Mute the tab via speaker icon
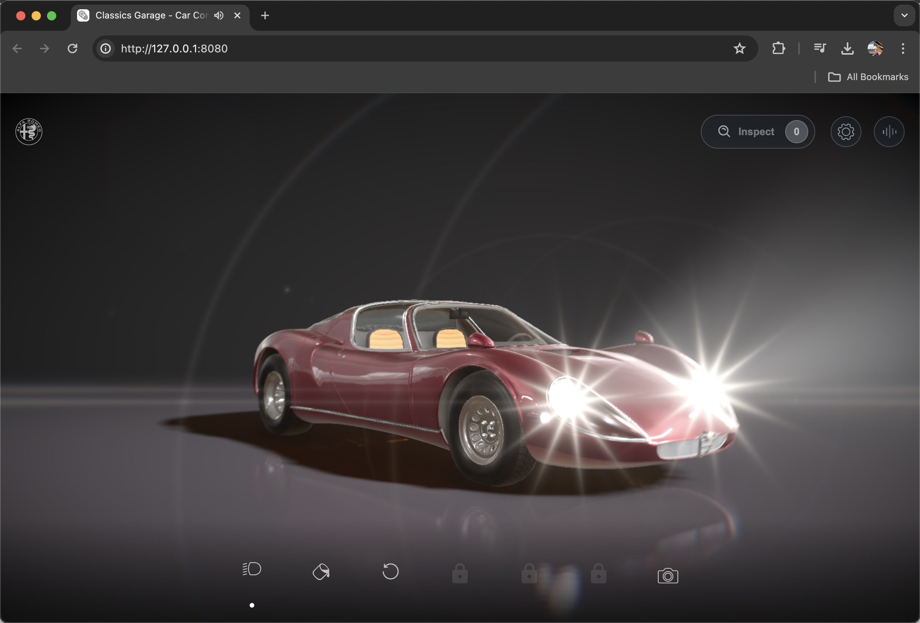The height and width of the screenshot is (623, 920). (x=219, y=15)
